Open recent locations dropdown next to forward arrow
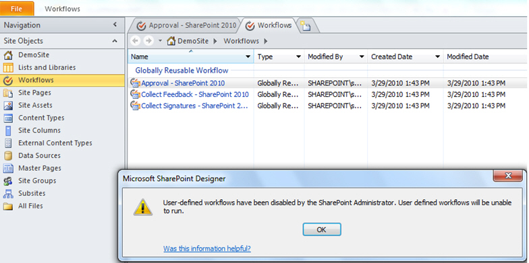 pyautogui.click(x=160, y=41)
